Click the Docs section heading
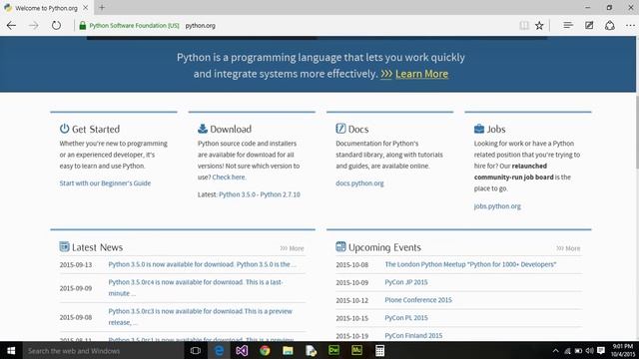Viewport: 639px width, 359px height. (358, 129)
